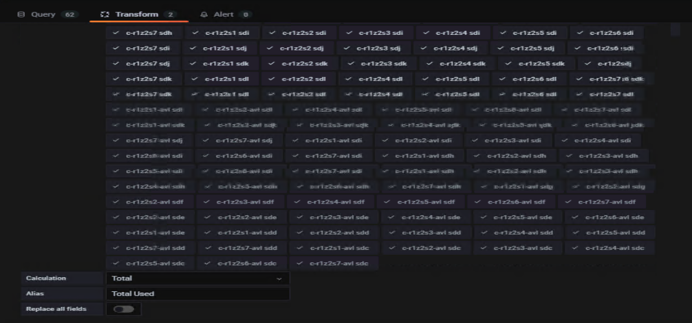
Task: Uncheck c-r1z2s2 sdj field chip
Action: click(x=297, y=48)
